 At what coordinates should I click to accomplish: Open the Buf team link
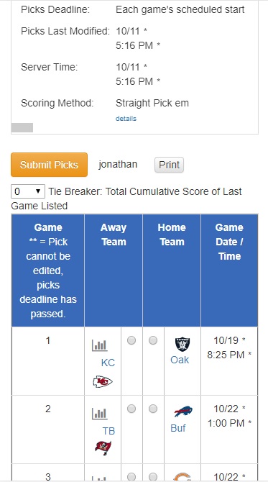(178, 428)
